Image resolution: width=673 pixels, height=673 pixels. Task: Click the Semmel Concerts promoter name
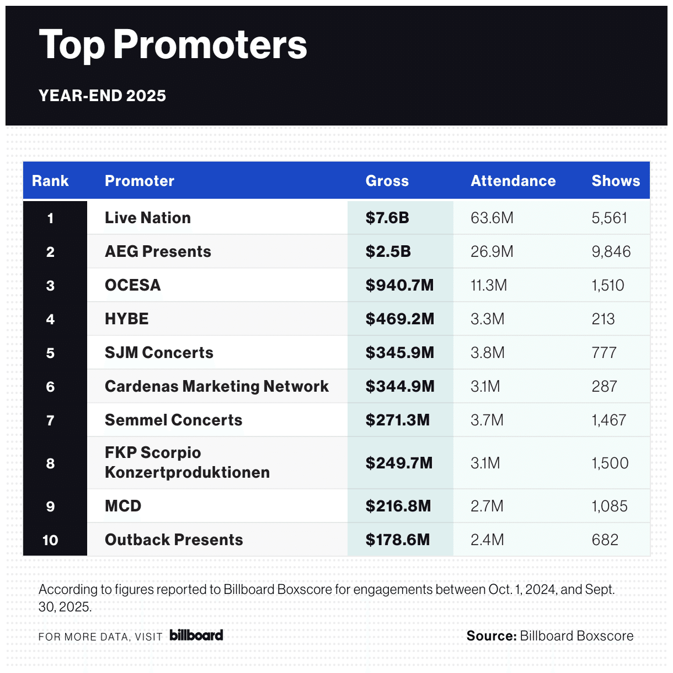pyautogui.click(x=173, y=420)
